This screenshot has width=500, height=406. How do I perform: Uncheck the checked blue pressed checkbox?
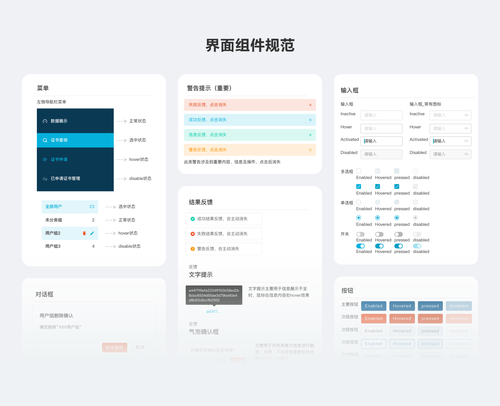[x=397, y=186]
